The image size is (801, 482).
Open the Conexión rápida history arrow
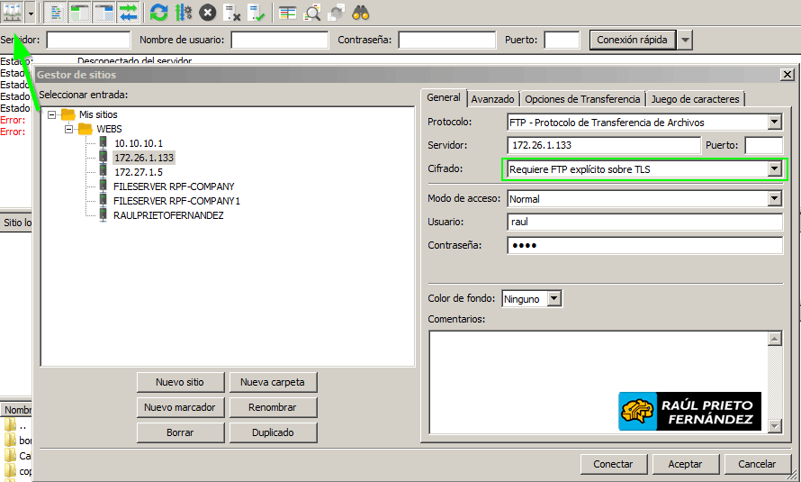(x=685, y=40)
